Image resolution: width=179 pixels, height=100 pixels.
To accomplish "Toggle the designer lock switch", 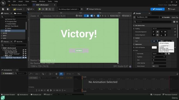I will [x=86, y=16].
